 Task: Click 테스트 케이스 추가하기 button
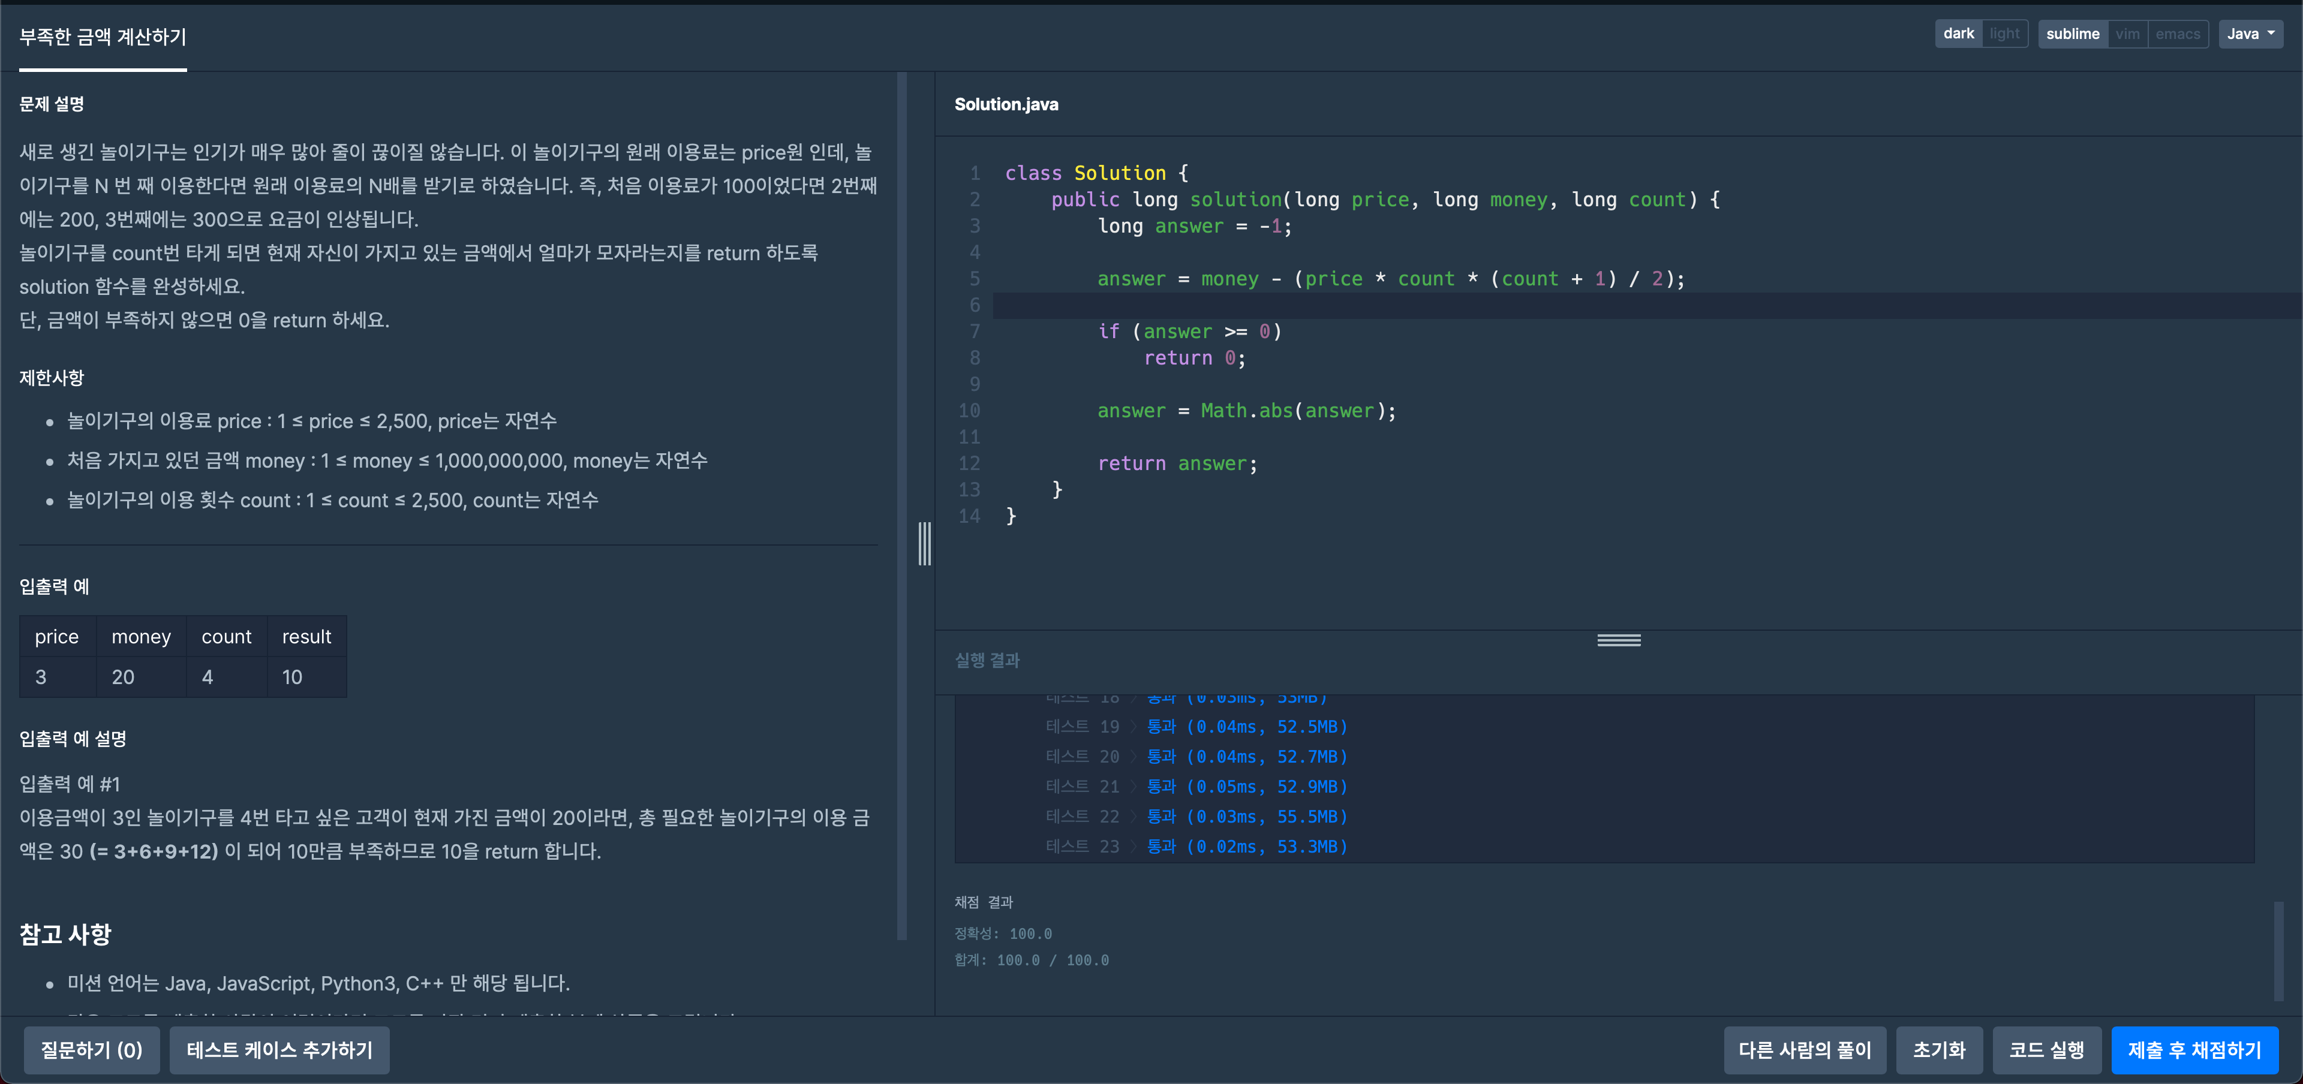[279, 1050]
